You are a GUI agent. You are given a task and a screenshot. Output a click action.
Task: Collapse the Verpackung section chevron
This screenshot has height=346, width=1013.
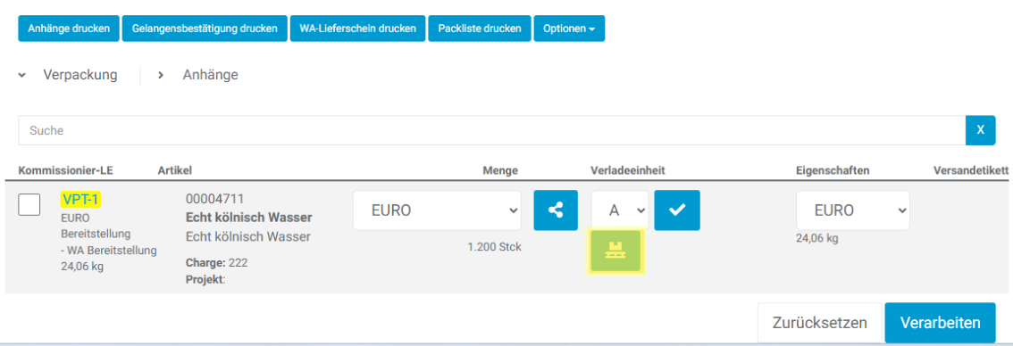pos(22,76)
